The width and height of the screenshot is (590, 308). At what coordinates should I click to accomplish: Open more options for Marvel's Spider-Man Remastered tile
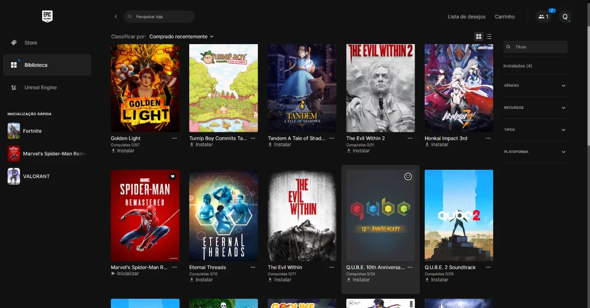click(x=174, y=267)
